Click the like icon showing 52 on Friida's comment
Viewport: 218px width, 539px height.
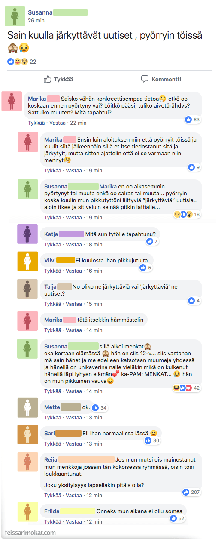point(178,518)
